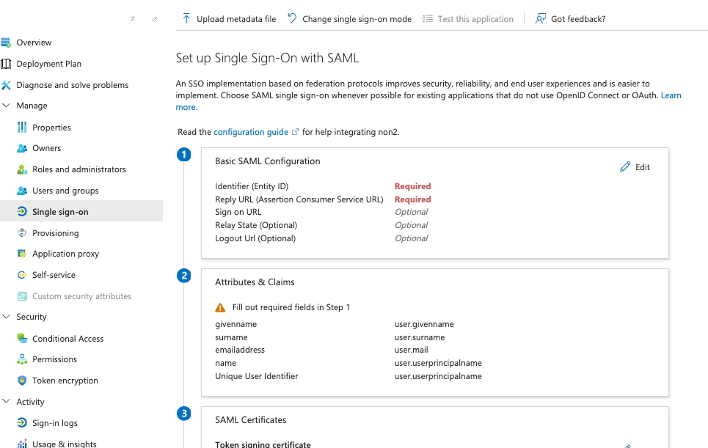Click the Got feedback person icon
The height and width of the screenshot is (448, 708).
coord(540,18)
